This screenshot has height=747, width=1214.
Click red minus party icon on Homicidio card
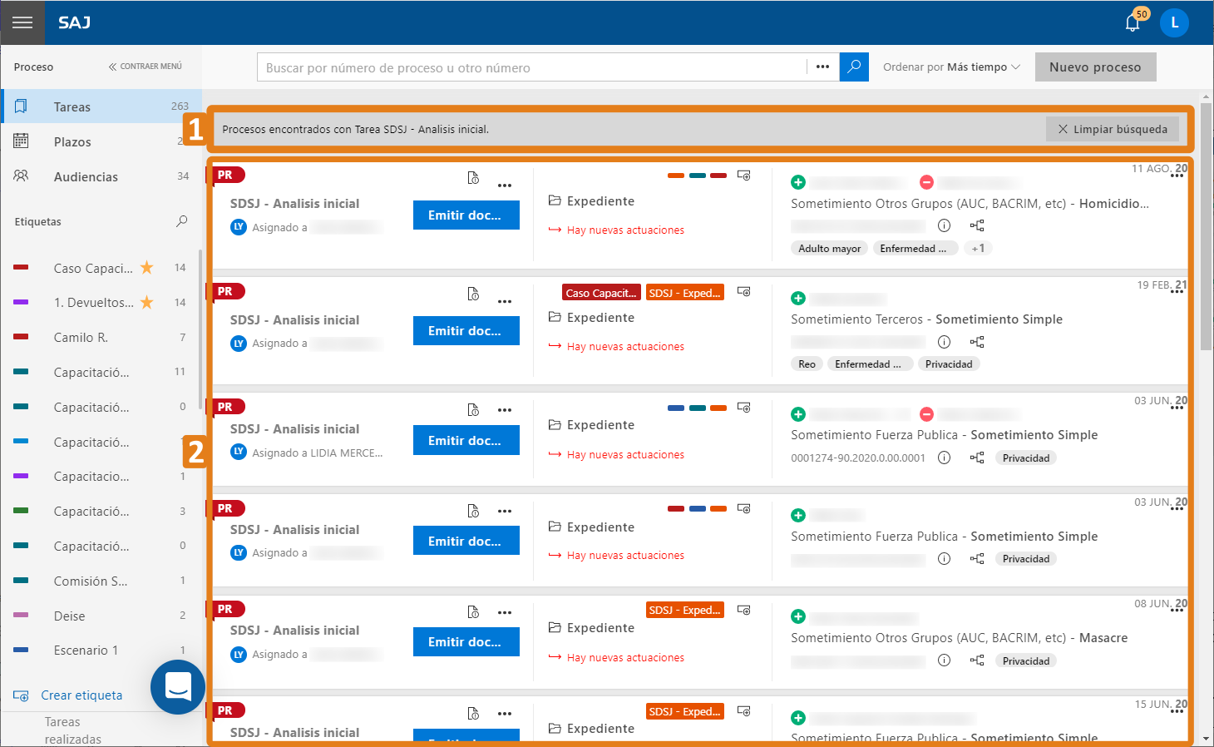point(926,182)
